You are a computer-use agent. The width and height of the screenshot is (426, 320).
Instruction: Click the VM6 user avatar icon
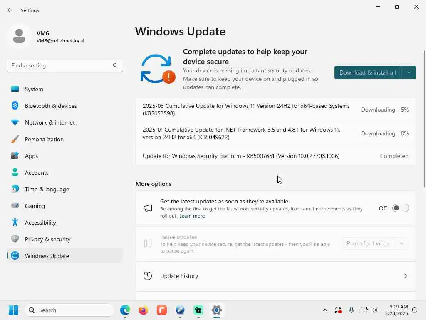tap(19, 36)
